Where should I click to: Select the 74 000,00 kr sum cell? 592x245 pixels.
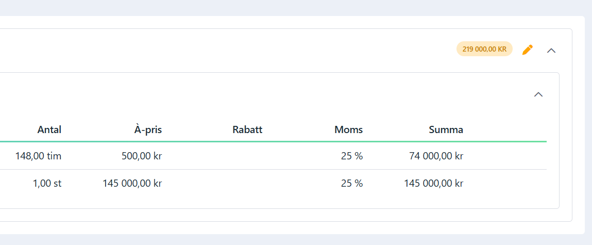pyautogui.click(x=436, y=156)
